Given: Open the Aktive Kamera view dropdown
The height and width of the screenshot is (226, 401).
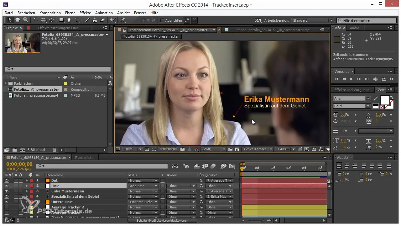Looking at the screenshot, I should pyautogui.click(x=258, y=149).
